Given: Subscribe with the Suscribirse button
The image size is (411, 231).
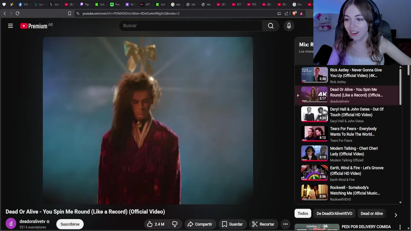Looking at the screenshot, I should coord(70,224).
